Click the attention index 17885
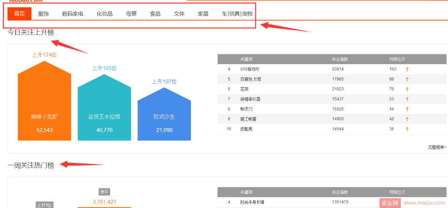The height and width of the screenshot is (208, 448). point(338,79)
